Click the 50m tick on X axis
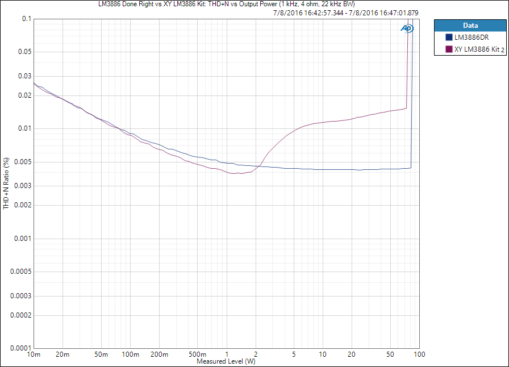The height and width of the screenshot is (367, 509). tap(101, 355)
